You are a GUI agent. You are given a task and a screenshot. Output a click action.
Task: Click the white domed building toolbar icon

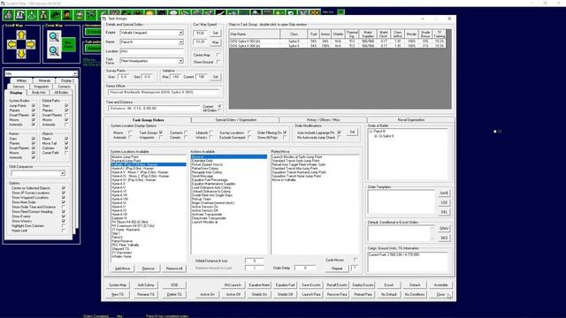20,15
